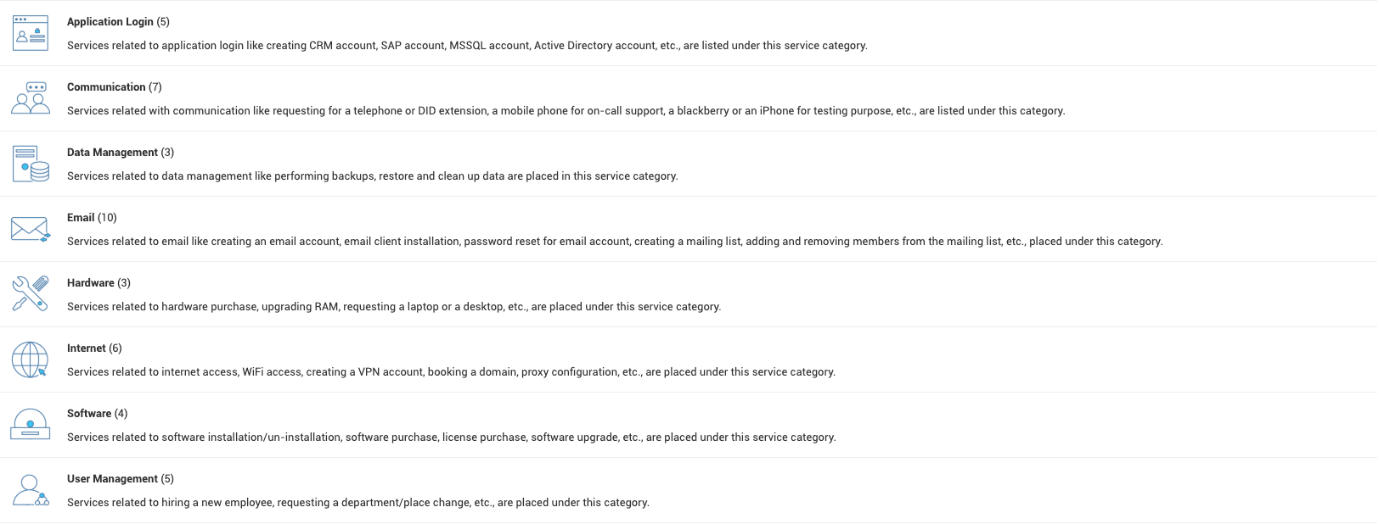Click the User Management person icon
Image resolution: width=1379 pixels, height=524 pixels.
coord(31,490)
